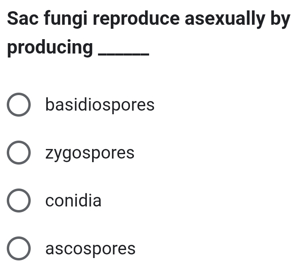Click the basidiospores answer label

pyautogui.click(x=100, y=105)
